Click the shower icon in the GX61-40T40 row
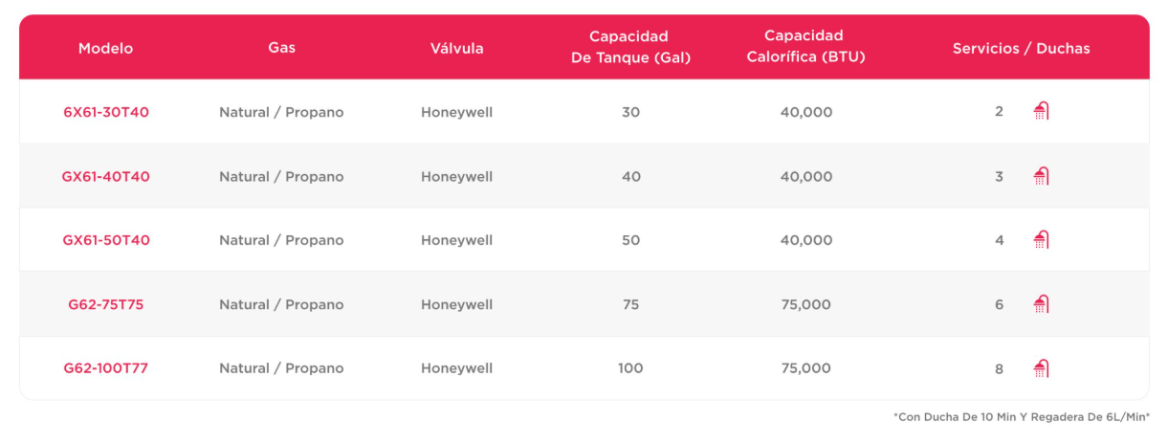Image resolution: width=1168 pixels, height=443 pixels. (1041, 176)
